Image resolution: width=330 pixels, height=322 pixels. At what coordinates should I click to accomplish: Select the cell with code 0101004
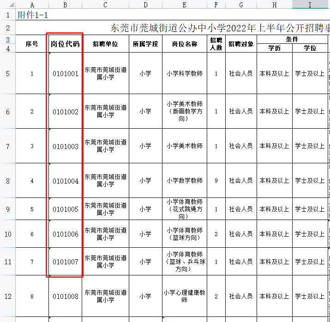coord(65,181)
